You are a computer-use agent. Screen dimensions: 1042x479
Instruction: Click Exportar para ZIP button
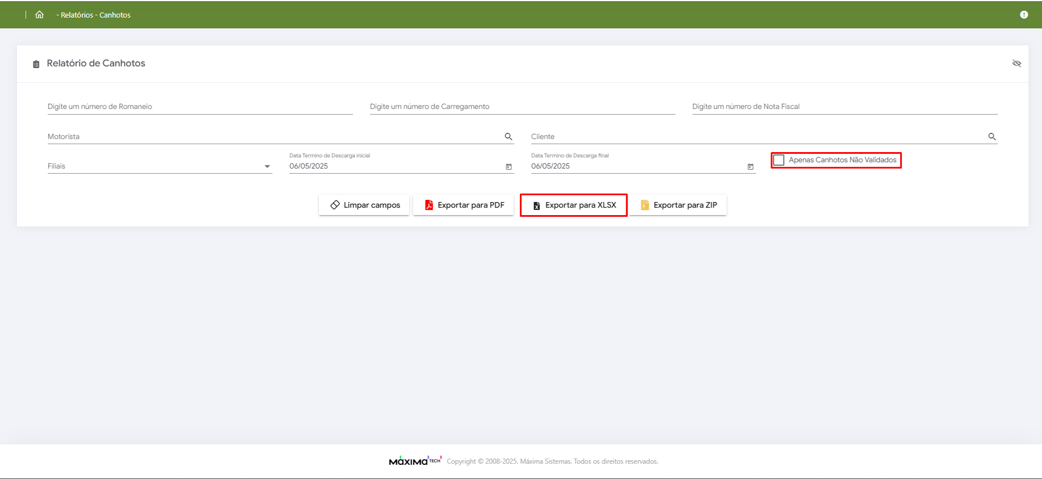pyautogui.click(x=678, y=205)
